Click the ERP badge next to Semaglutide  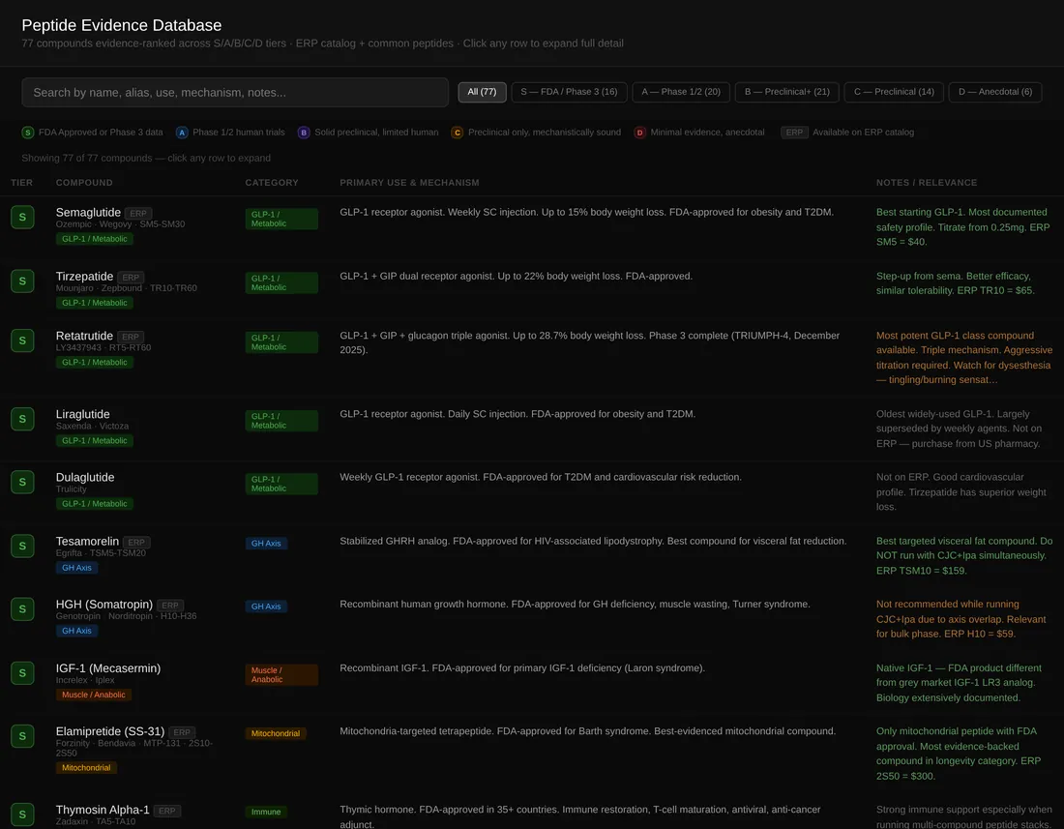pyautogui.click(x=138, y=213)
